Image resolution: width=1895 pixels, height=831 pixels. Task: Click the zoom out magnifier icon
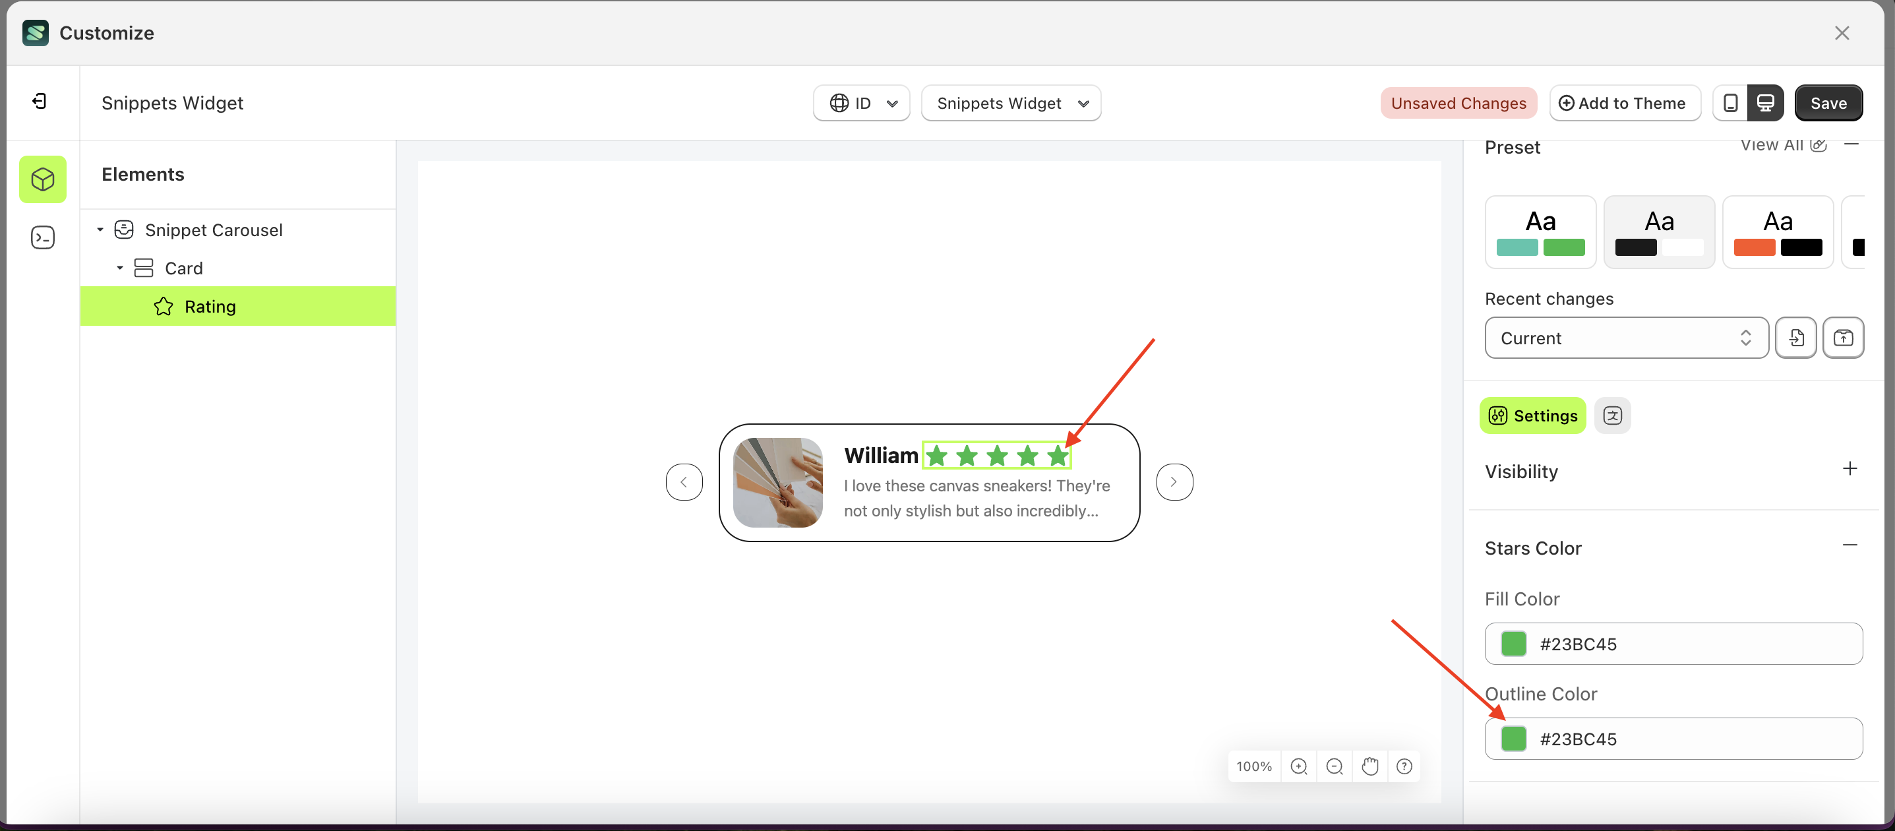pos(1334,766)
